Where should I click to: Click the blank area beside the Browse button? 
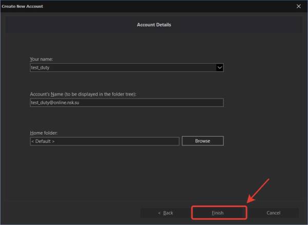point(257,141)
